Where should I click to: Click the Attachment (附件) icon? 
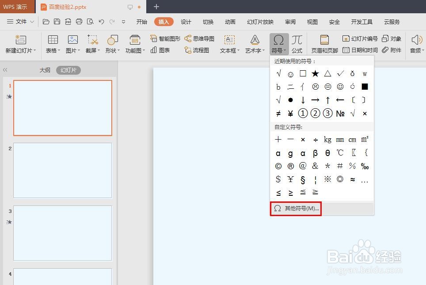pos(385,50)
